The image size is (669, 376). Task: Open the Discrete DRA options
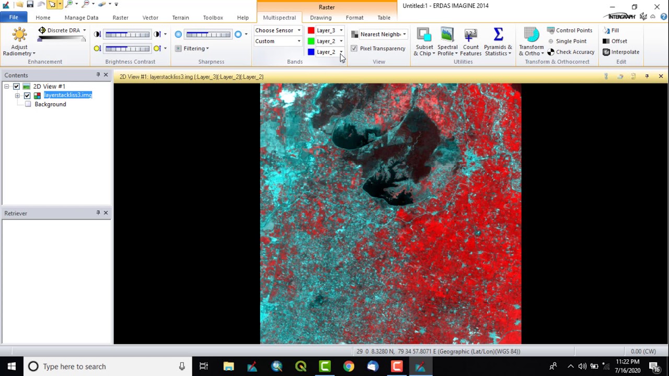tap(84, 30)
